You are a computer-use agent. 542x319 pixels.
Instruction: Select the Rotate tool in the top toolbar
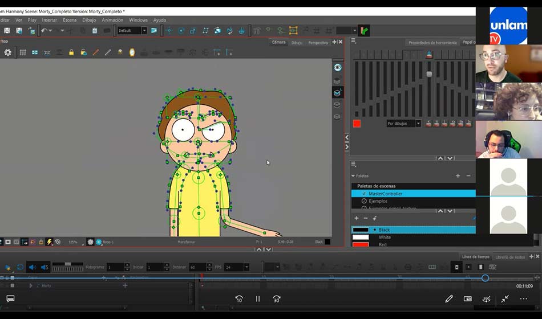tap(181, 31)
